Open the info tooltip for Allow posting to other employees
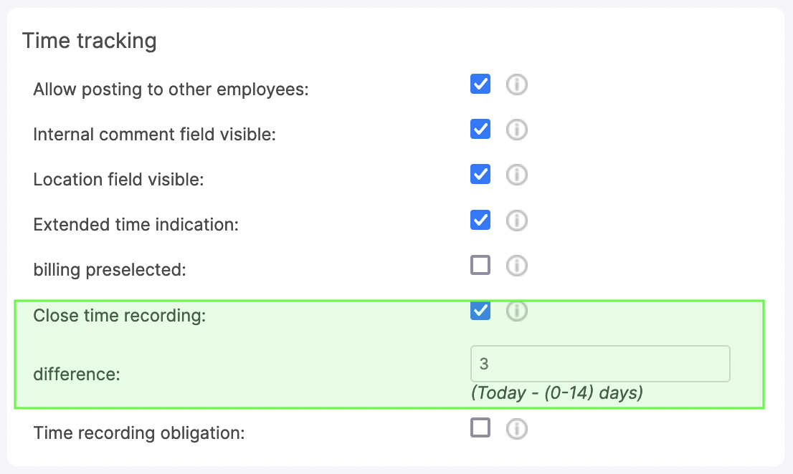Screen dimensions: 793x474 click(x=516, y=84)
